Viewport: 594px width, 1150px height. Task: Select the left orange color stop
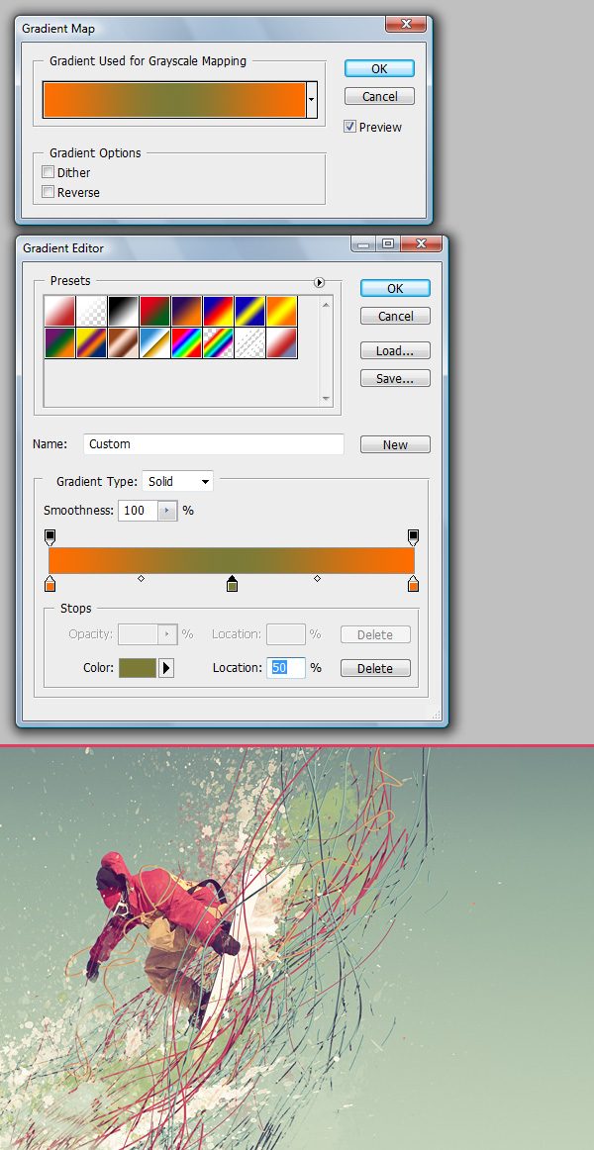pos(49,584)
